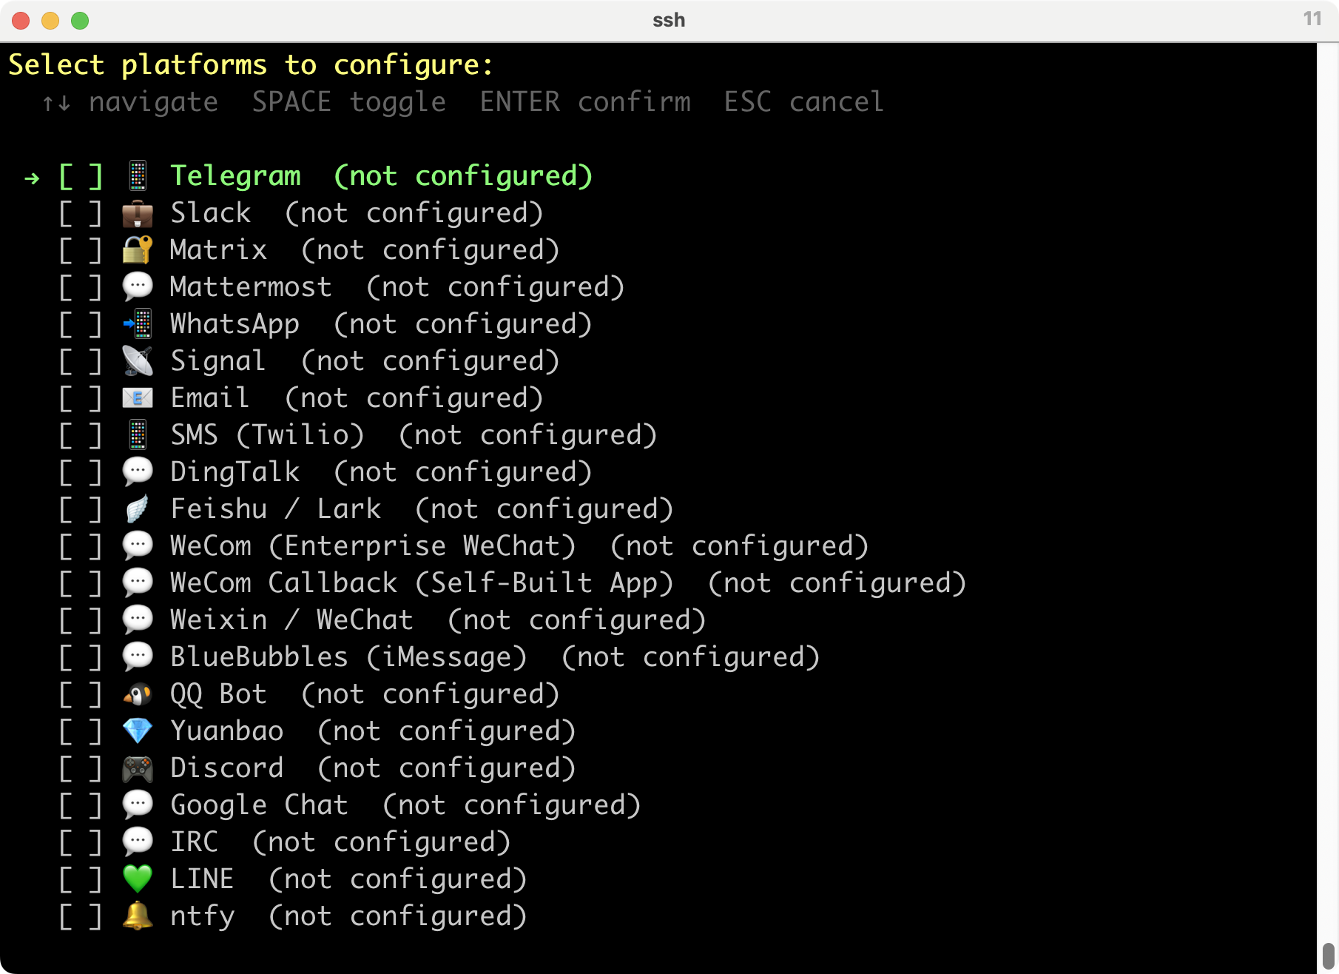Image resolution: width=1339 pixels, height=974 pixels.
Task: Click the 'ESC cancel' hint
Action: pos(804,102)
